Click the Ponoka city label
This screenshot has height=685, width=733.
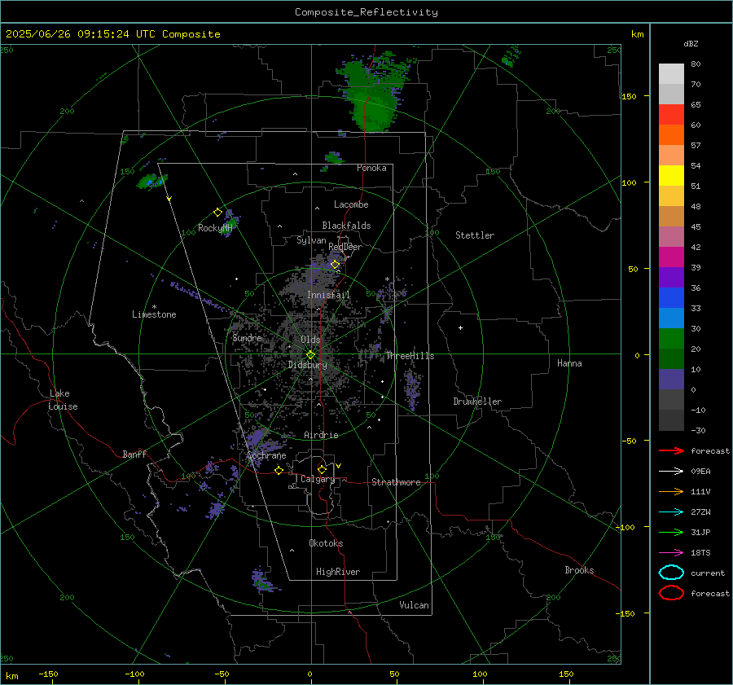(371, 168)
